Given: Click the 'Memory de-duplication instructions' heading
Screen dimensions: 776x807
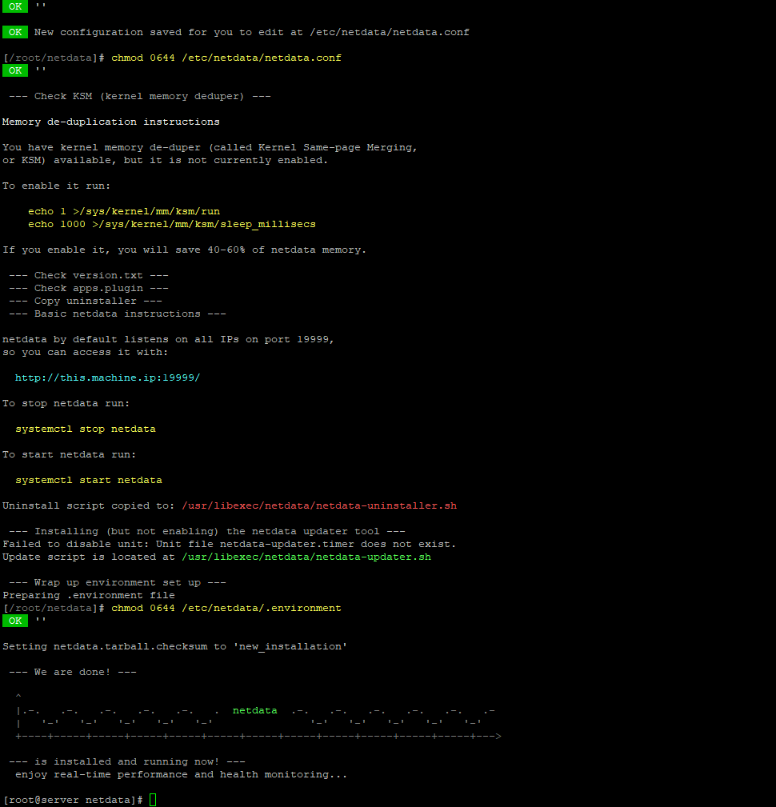Looking at the screenshot, I should [110, 122].
